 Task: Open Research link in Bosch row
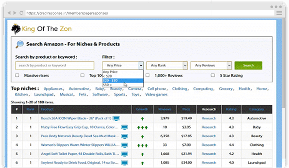[209, 118]
